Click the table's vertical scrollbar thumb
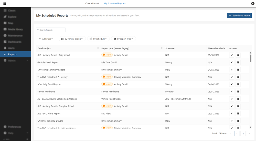Image resolution: width=256 pixels, height=141 pixels. 251,58
